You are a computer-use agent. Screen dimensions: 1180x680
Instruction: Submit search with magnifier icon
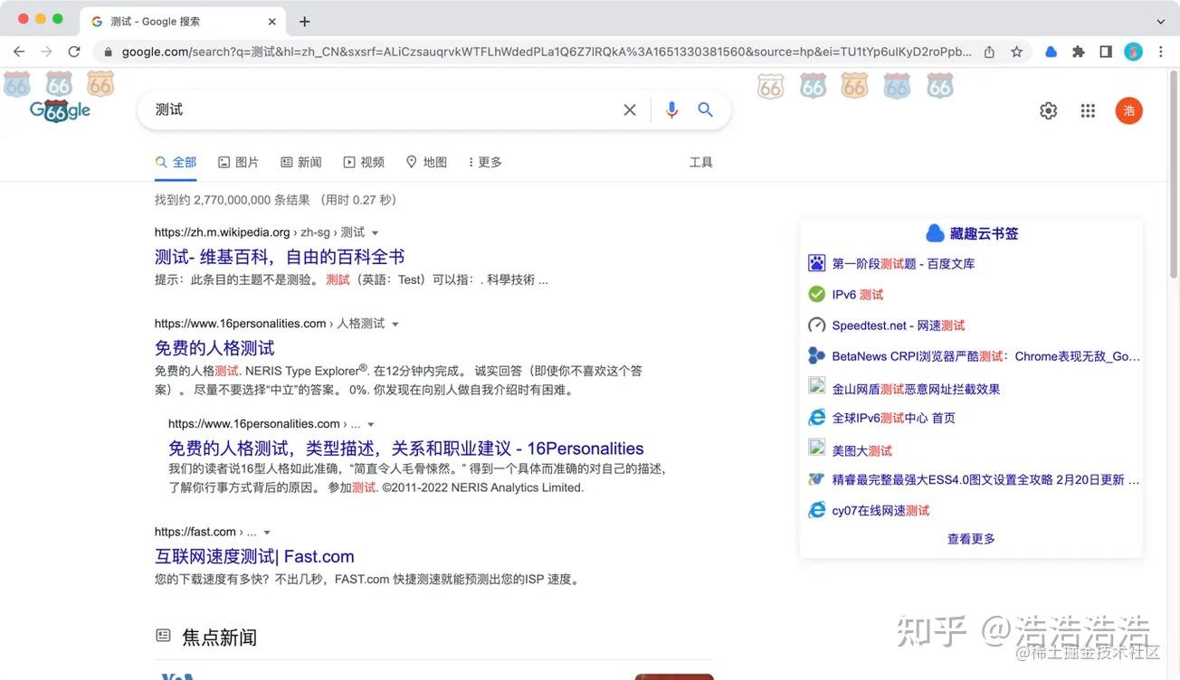[x=706, y=109]
